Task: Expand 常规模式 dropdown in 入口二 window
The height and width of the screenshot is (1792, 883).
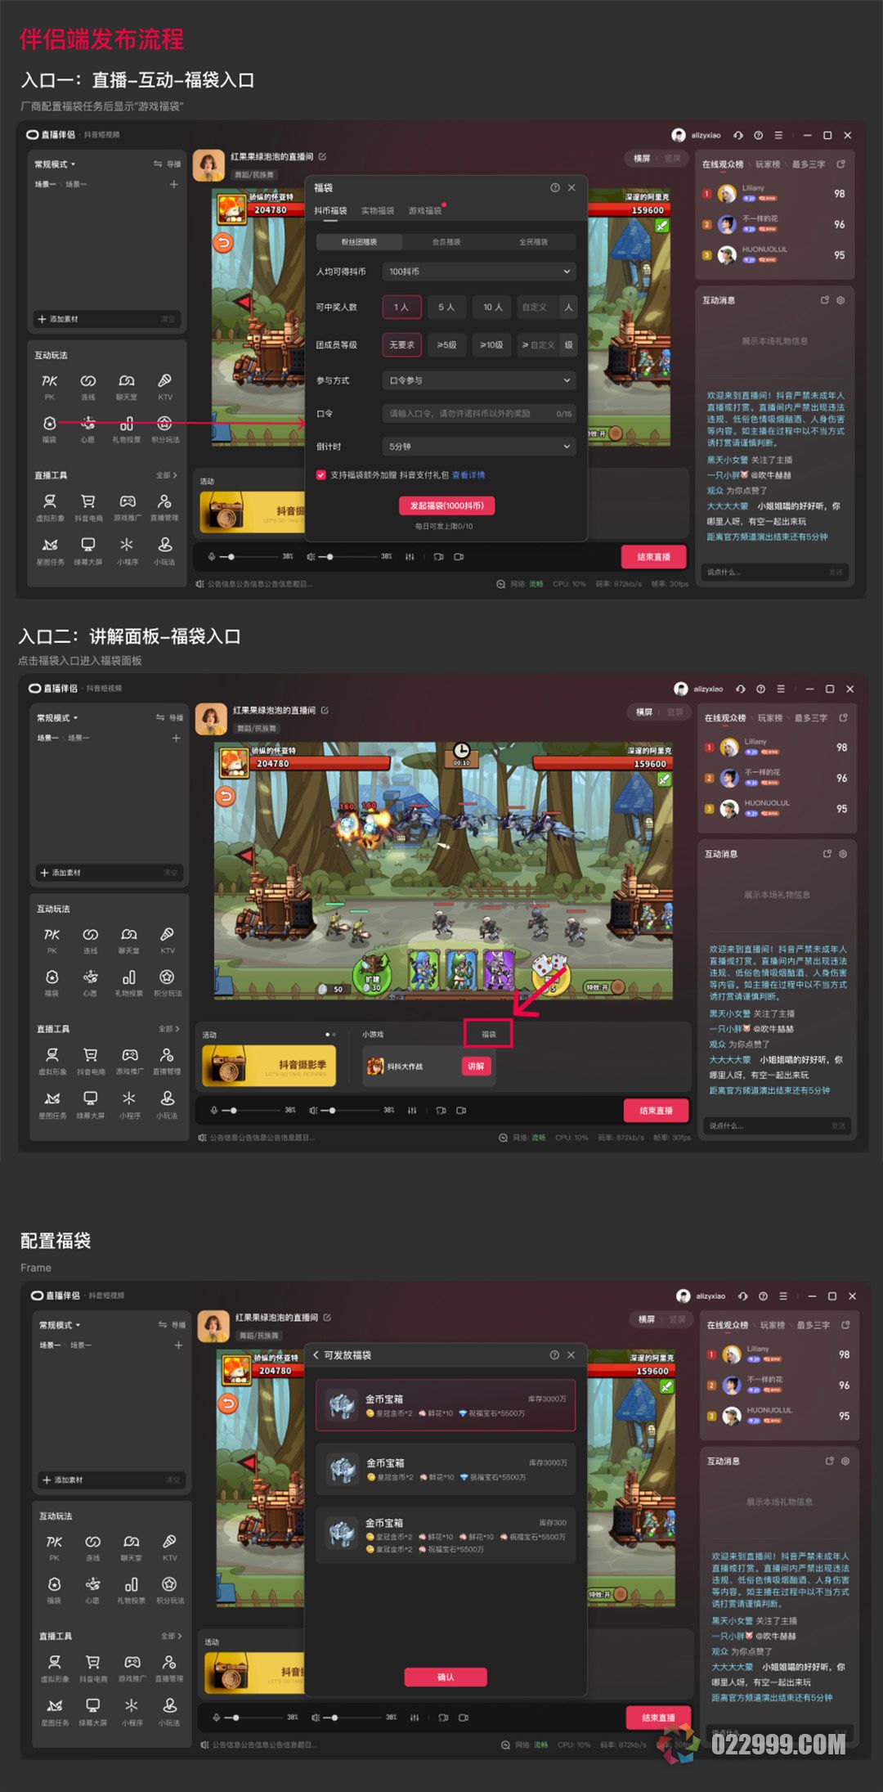Action: 57,718
